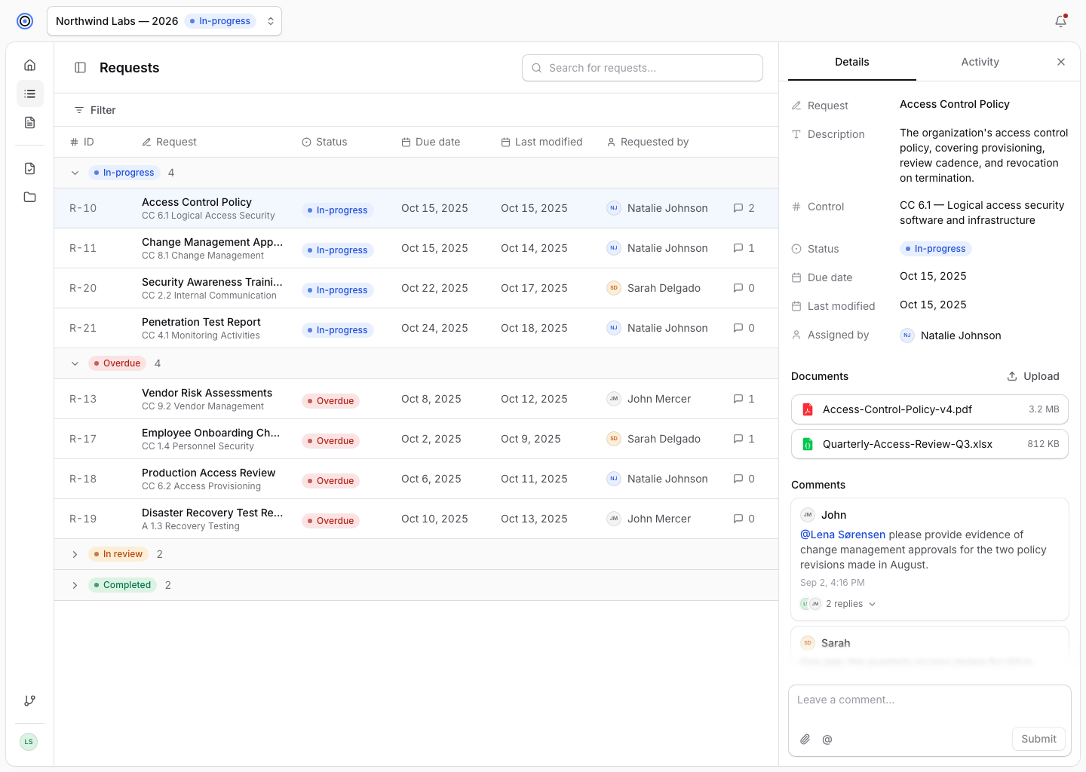
Task: Click the Sep 2, 4:16 PM timestamp
Action: pyautogui.click(x=833, y=583)
